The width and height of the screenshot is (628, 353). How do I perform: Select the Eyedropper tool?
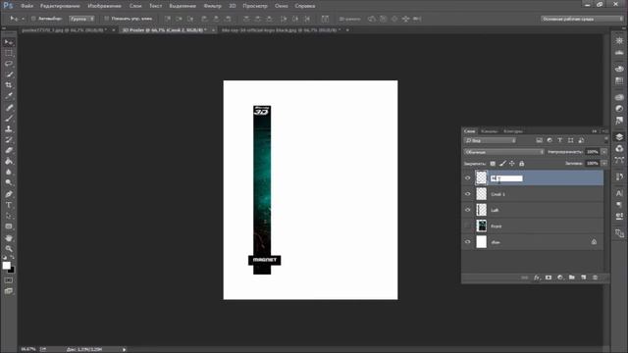[x=9, y=96]
